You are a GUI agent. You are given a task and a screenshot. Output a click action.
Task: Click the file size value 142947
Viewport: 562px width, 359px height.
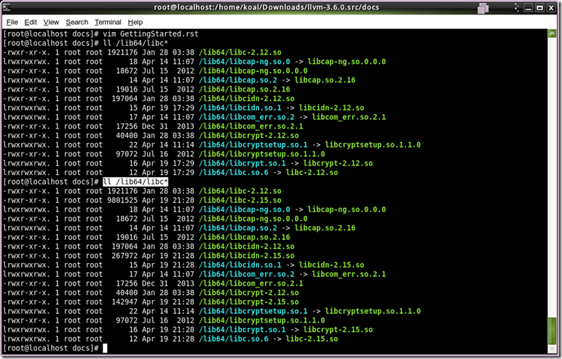pyautogui.click(x=124, y=302)
